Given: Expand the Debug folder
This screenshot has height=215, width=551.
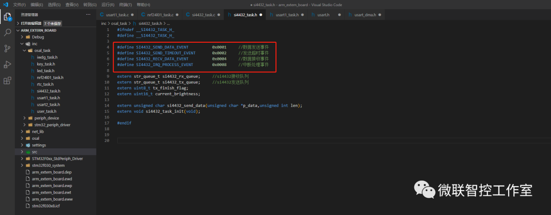Looking at the screenshot, I should (x=38, y=37).
